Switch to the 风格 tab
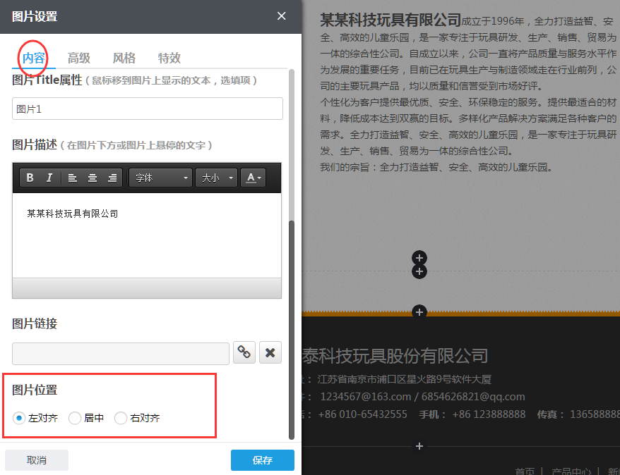 124,58
